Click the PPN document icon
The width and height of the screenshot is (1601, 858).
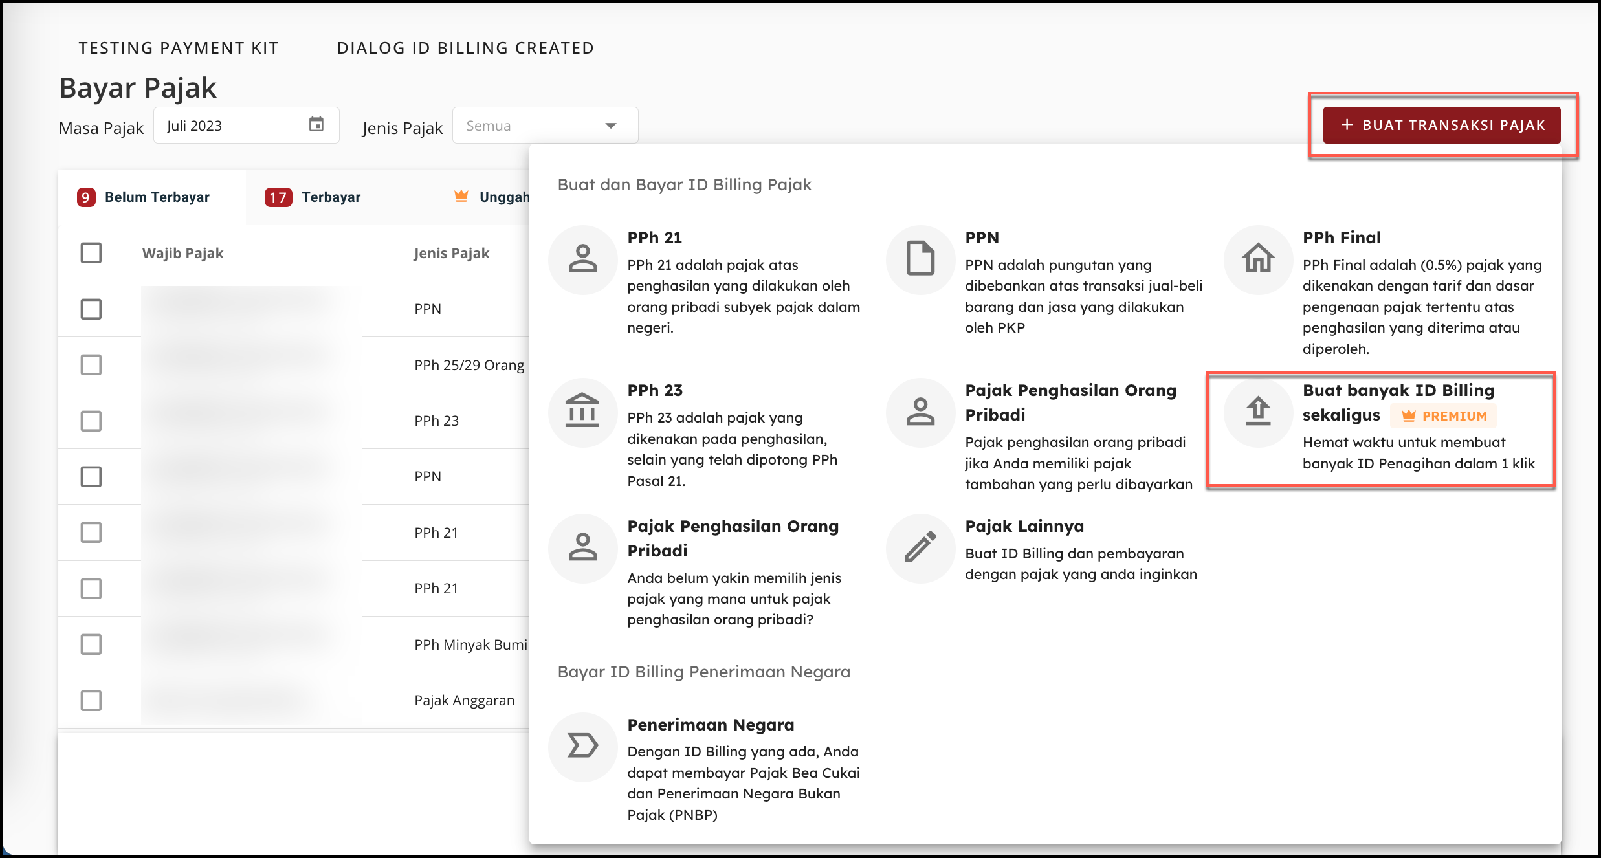coord(920,259)
